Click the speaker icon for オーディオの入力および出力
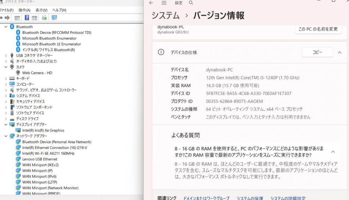The height and width of the screenshot is (200, 349). pos(12,61)
